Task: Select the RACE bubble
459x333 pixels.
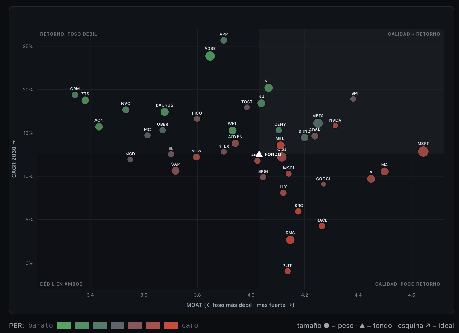Action: 322,226
